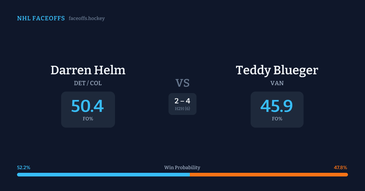Click the NHL FACEOFFS site title
The width and height of the screenshot is (365, 191).
tap(41, 18)
